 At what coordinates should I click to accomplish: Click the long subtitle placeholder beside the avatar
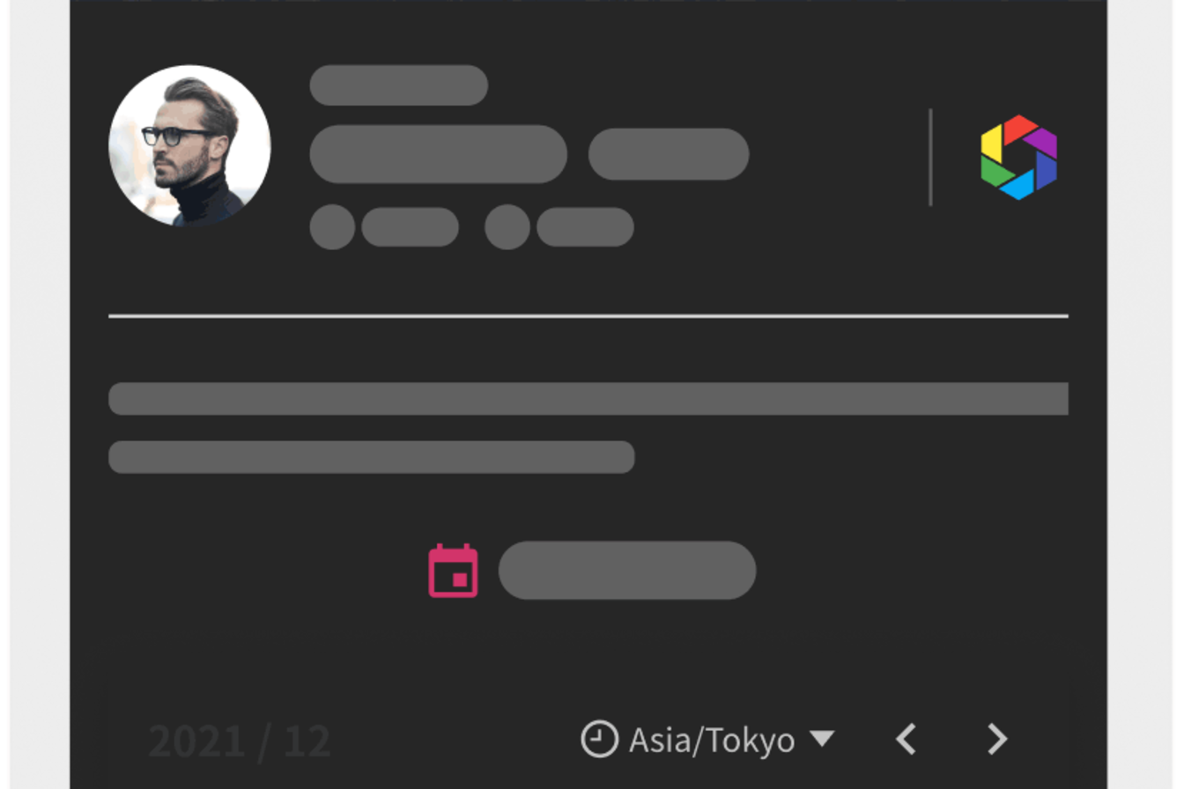(438, 153)
